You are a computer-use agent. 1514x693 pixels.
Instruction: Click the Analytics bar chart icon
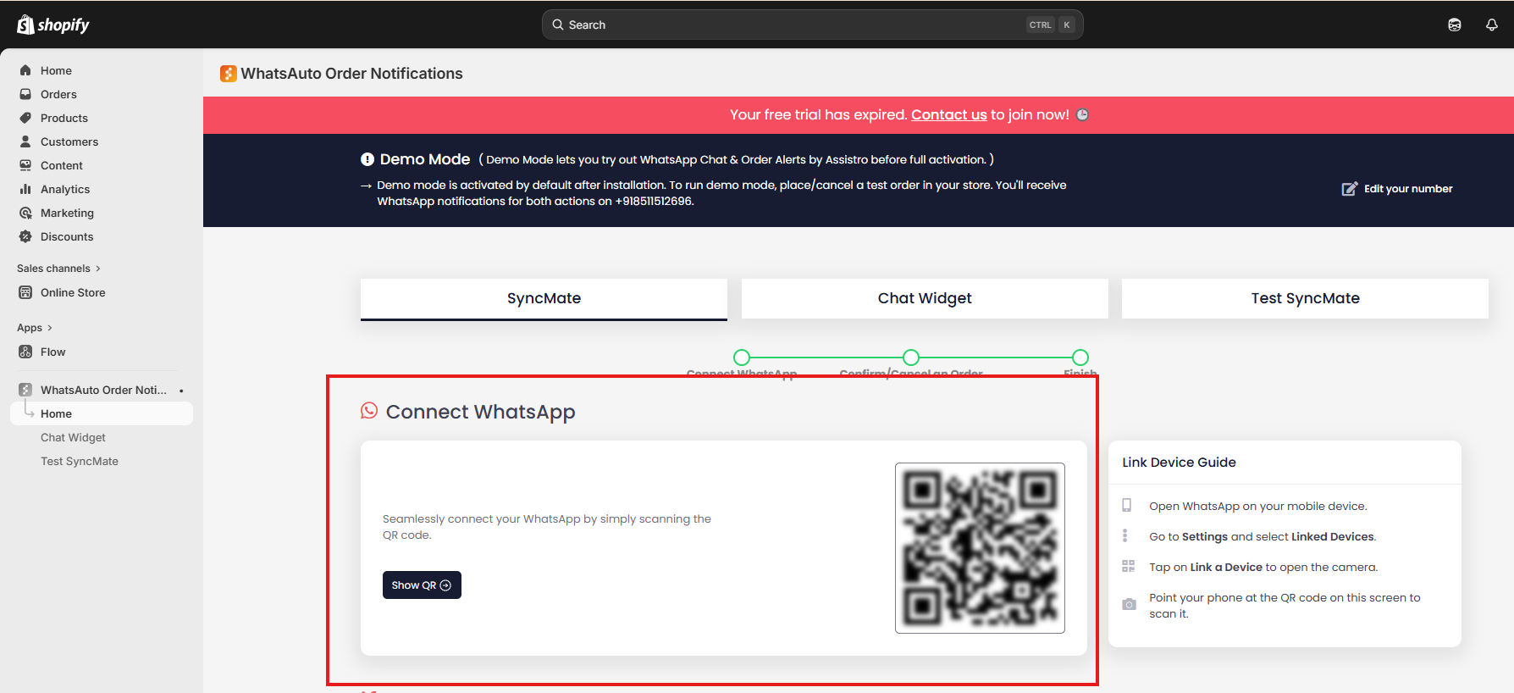tap(25, 189)
